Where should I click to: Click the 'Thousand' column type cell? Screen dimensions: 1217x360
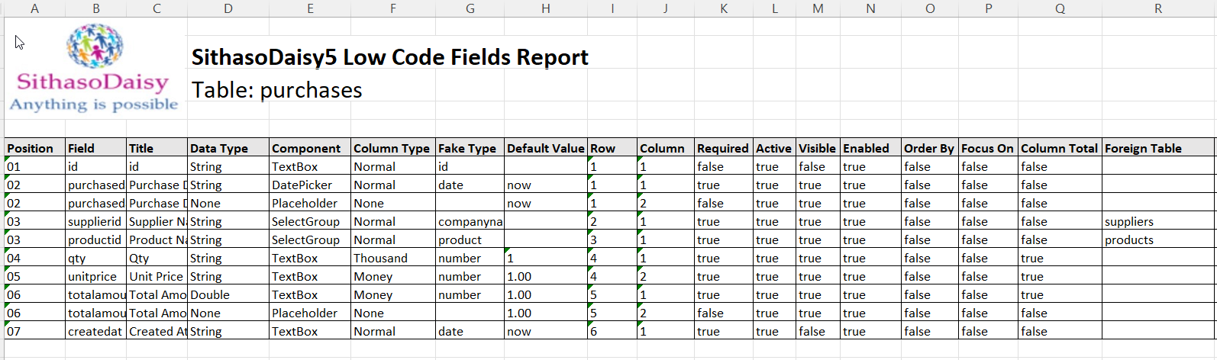click(x=380, y=258)
